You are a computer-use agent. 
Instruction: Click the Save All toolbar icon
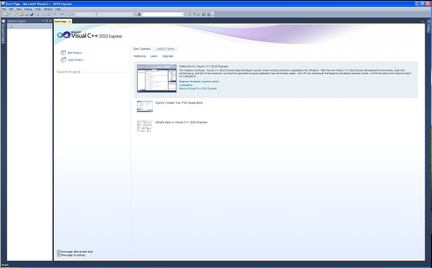[31, 15]
